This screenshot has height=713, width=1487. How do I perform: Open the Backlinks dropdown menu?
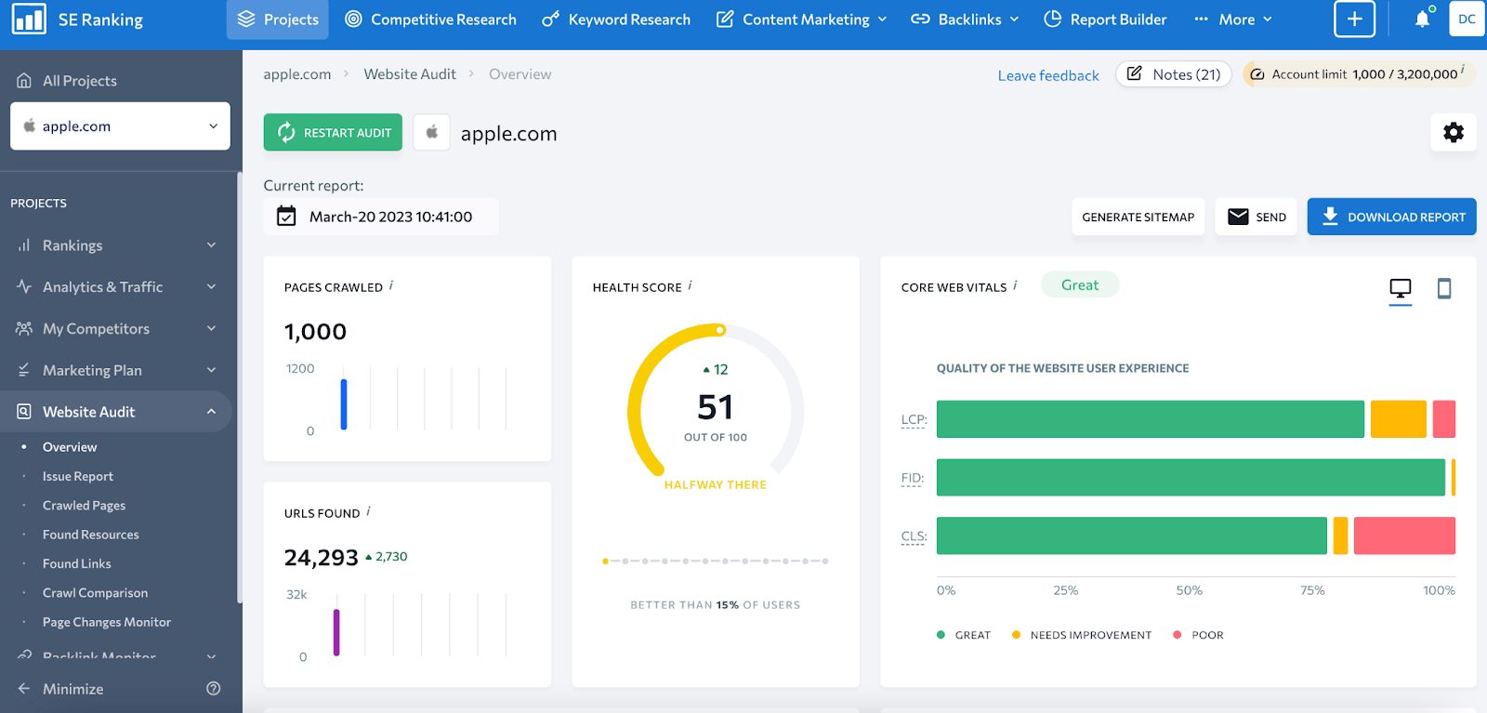965,20
